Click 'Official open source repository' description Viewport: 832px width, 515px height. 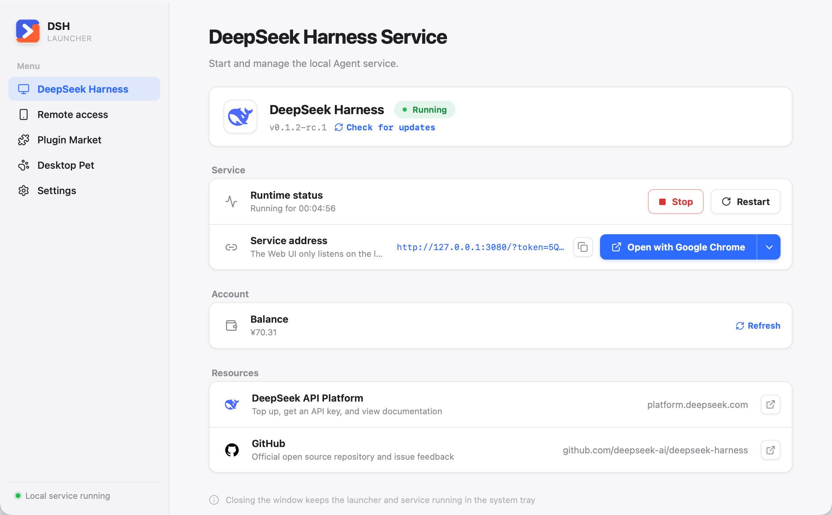[353, 457]
